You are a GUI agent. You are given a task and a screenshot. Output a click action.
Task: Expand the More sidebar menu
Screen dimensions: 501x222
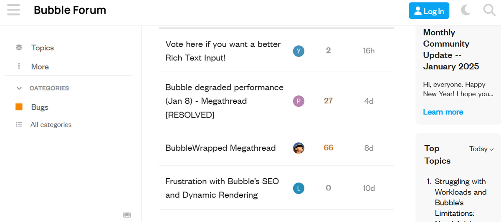point(40,67)
